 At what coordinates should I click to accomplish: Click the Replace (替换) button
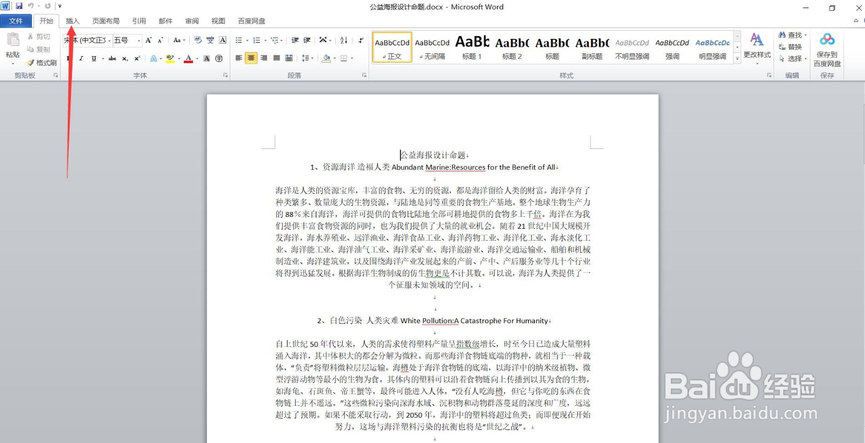coord(790,47)
